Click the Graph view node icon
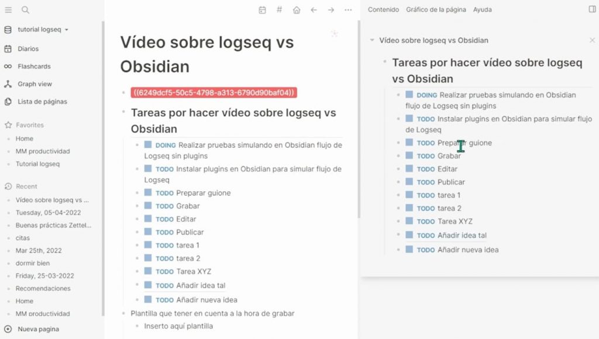Image resolution: width=599 pixels, height=339 pixels. click(x=8, y=84)
